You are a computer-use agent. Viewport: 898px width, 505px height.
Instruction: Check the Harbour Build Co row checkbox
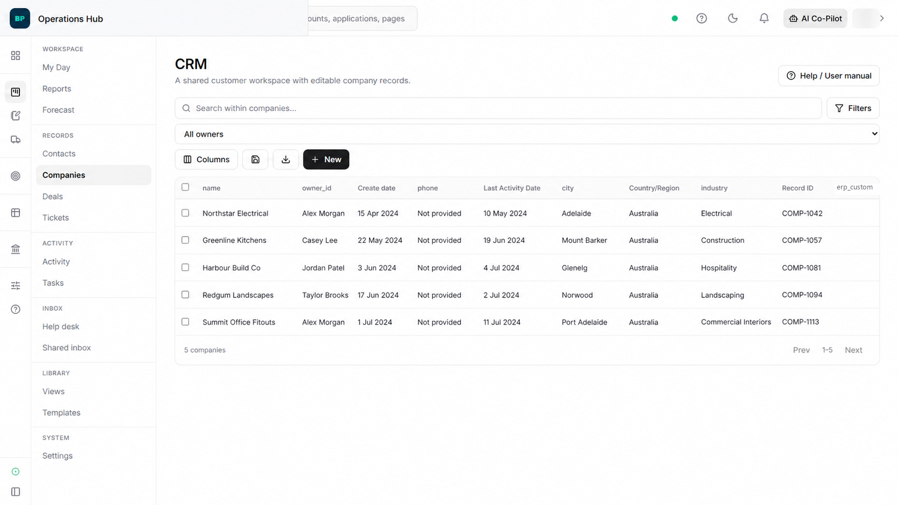tap(185, 267)
